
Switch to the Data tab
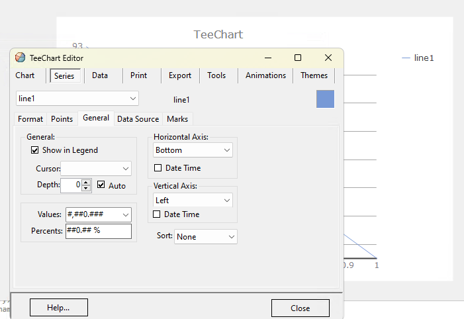pyautogui.click(x=100, y=75)
